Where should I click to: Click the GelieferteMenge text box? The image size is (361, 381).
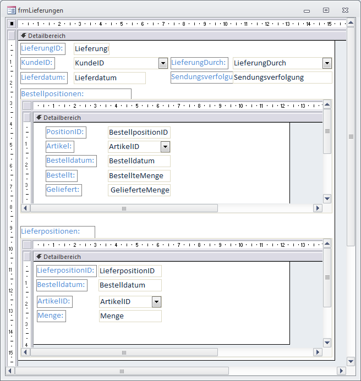[140, 190]
